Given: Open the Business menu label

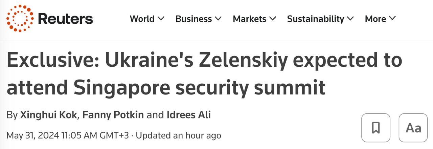Looking at the screenshot, I should click(194, 19).
